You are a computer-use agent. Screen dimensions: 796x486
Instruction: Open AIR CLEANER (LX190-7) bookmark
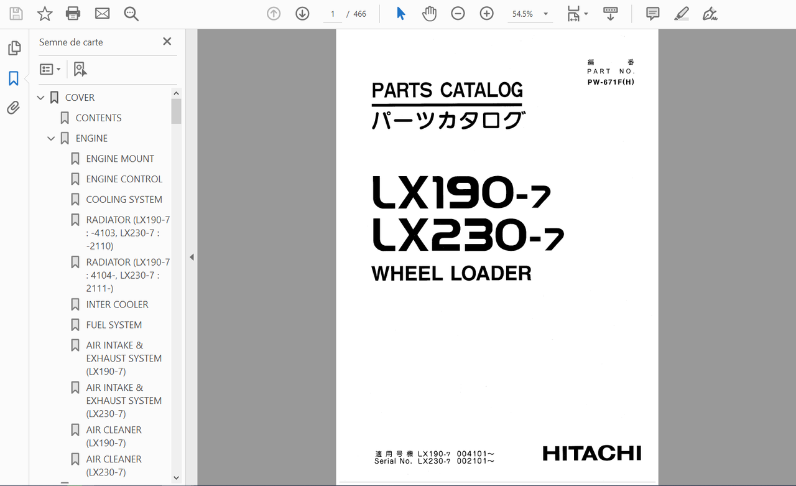click(114, 436)
